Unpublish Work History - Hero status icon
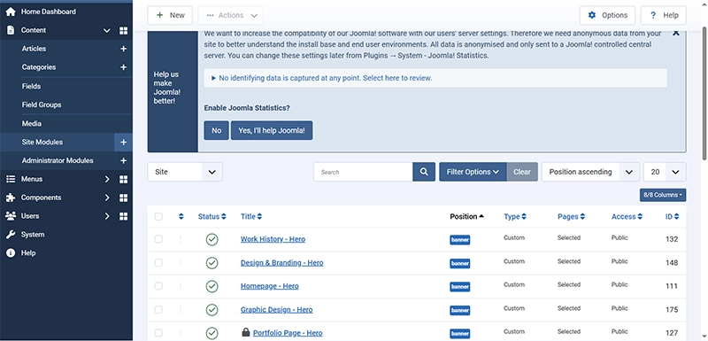The image size is (708, 341). (212, 239)
